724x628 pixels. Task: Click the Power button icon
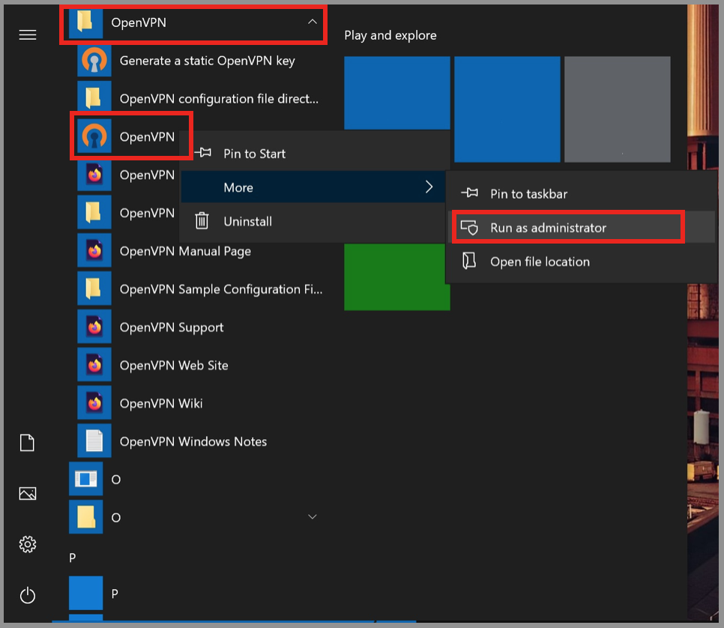pyautogui.click(x=28, y=596)
